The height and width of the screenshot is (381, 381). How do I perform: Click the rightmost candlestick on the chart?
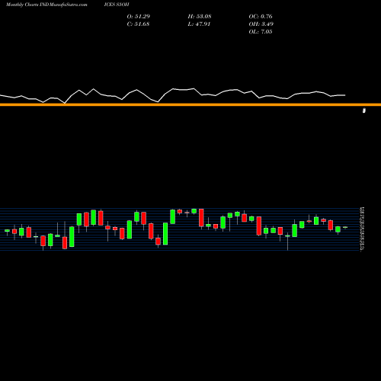click(x=345, y=227)
